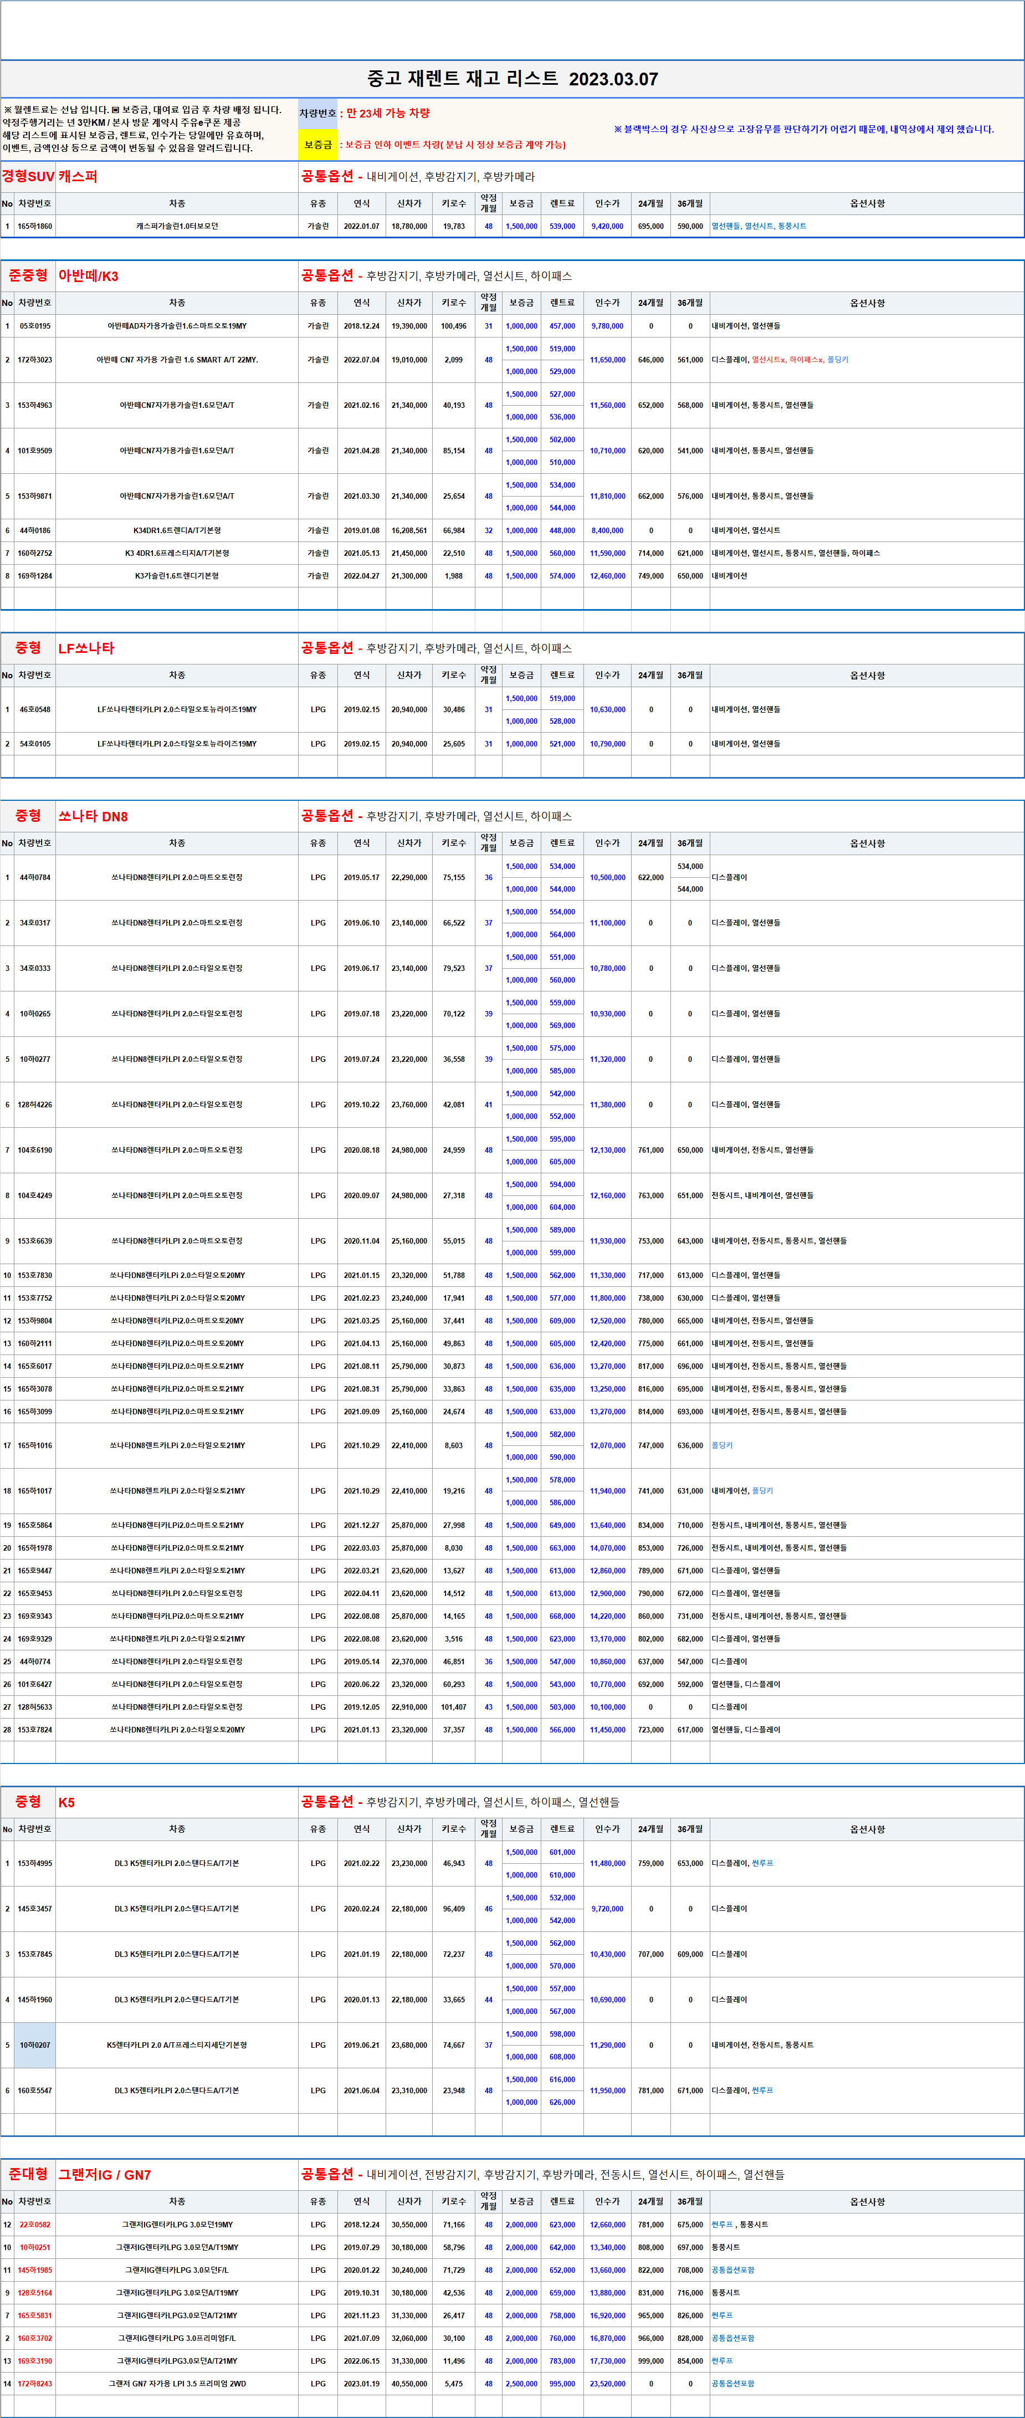The image size is (1025, 2418).
Task: Click the mileage value "19,783"
Action: pos(454,226)
